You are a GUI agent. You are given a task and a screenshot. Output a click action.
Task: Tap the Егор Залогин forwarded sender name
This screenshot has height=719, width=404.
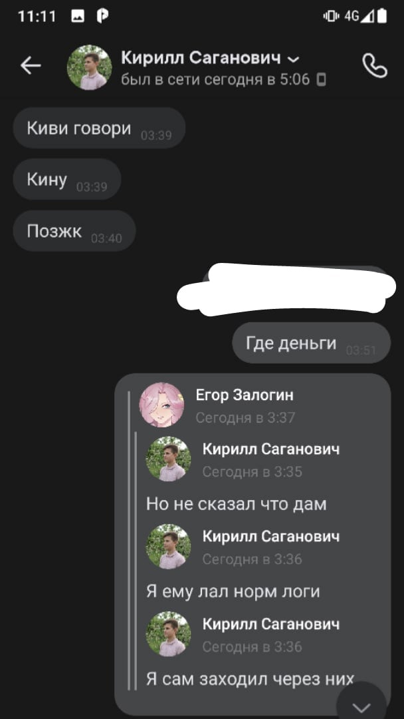click(x=245, y=394)
